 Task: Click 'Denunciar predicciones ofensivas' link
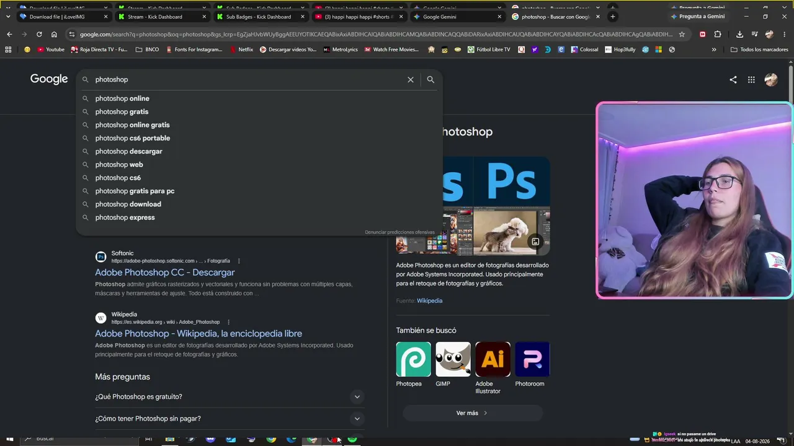[x=399, y=232]
